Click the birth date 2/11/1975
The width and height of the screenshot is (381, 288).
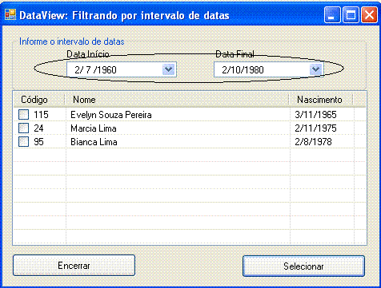point(315,128)
